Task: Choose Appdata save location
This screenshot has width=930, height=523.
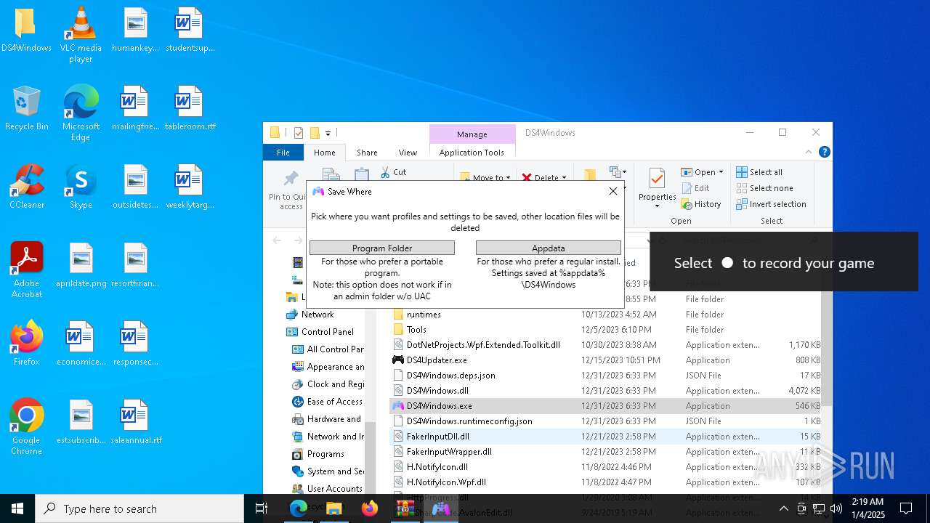Action: 549,248
